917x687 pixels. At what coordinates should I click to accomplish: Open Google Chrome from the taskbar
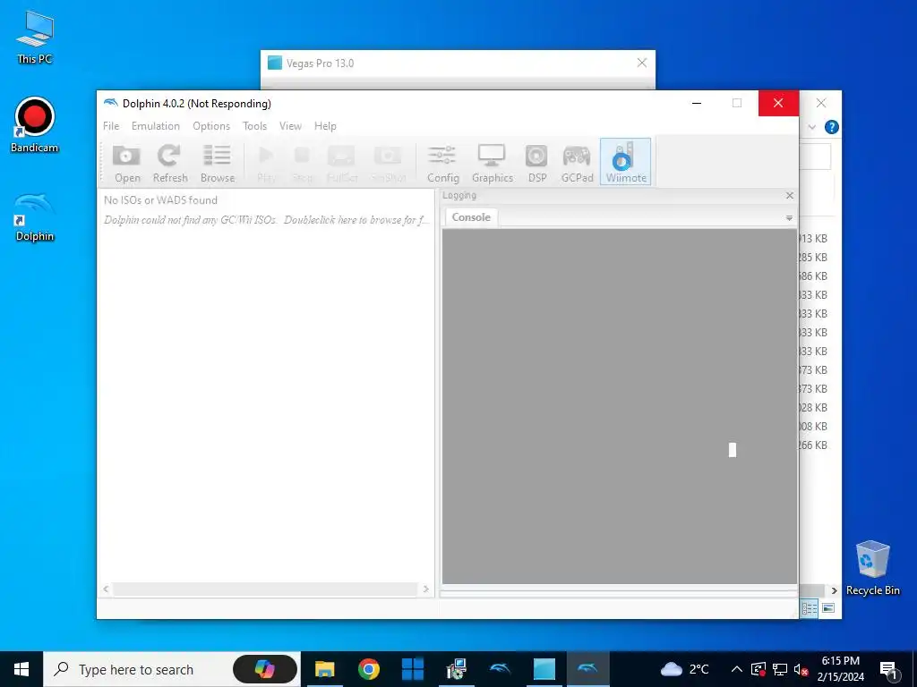368,669
